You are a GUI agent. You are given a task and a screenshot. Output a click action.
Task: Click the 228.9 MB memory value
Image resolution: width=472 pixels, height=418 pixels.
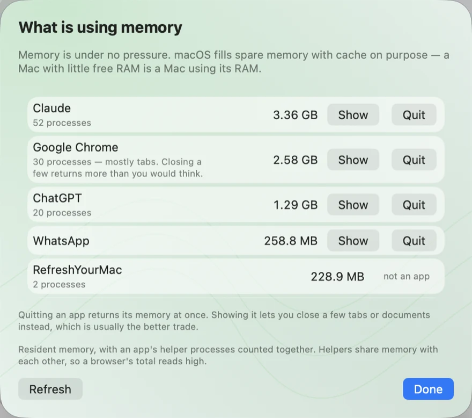[337, 277]
